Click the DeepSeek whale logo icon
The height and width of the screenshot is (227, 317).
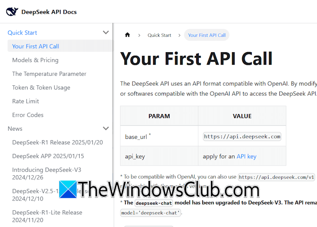tap(12, 12)
